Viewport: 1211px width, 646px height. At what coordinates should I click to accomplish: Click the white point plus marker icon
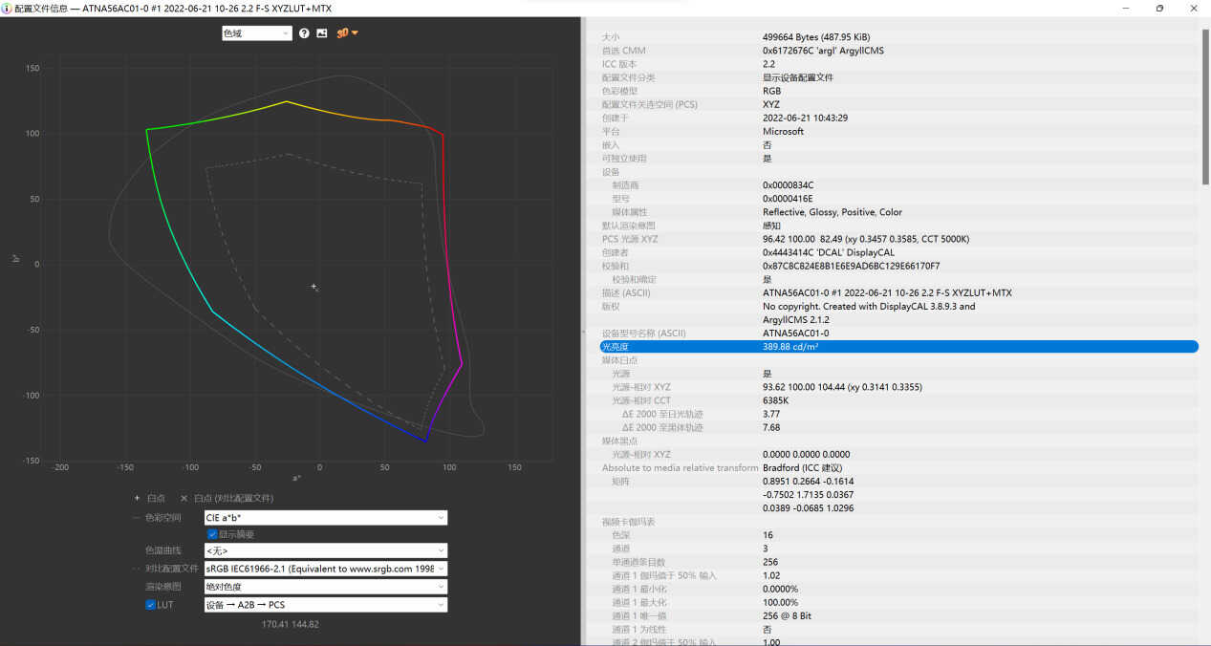[x=137, y=498]
